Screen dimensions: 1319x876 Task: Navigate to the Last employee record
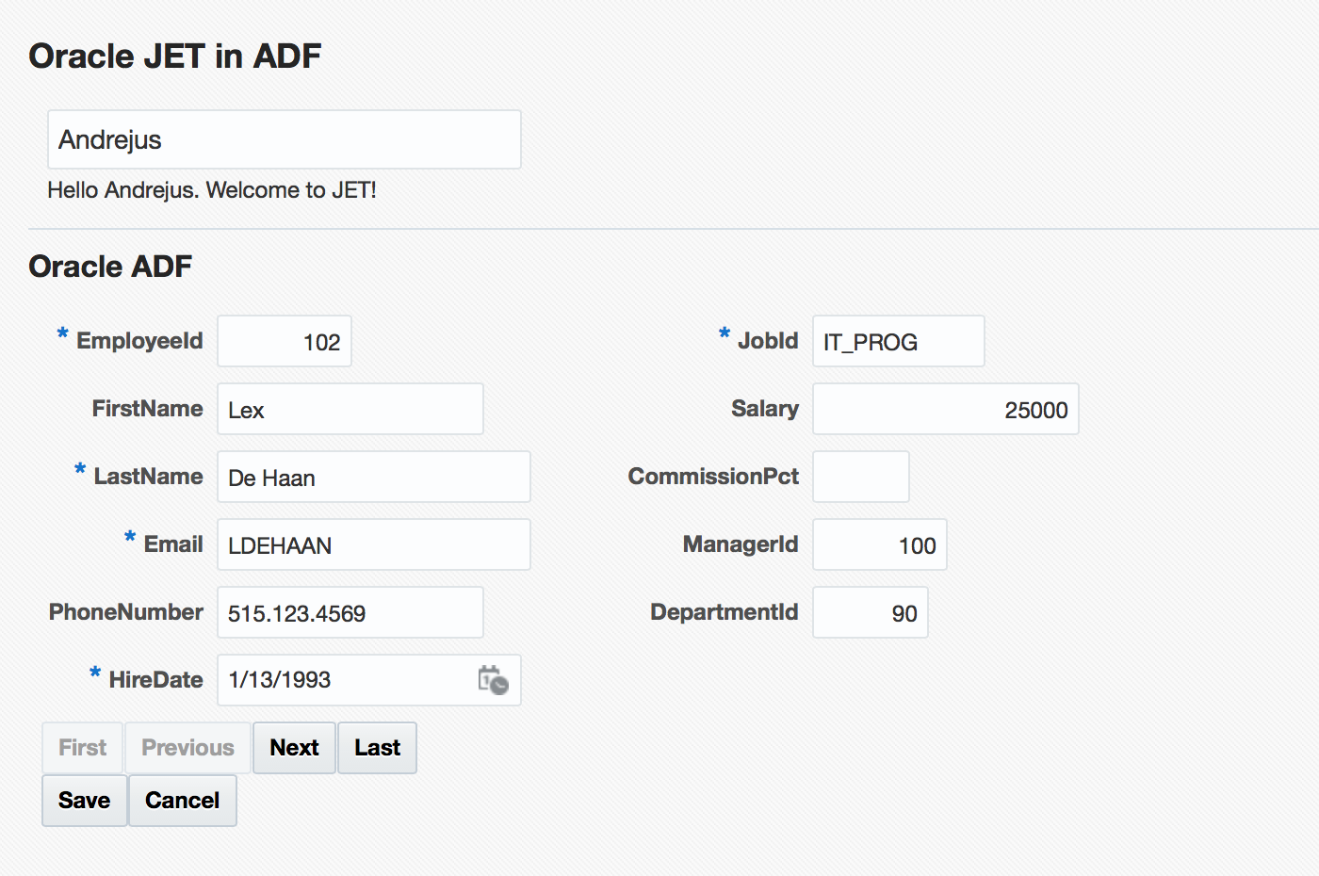[x=376, y=747]
